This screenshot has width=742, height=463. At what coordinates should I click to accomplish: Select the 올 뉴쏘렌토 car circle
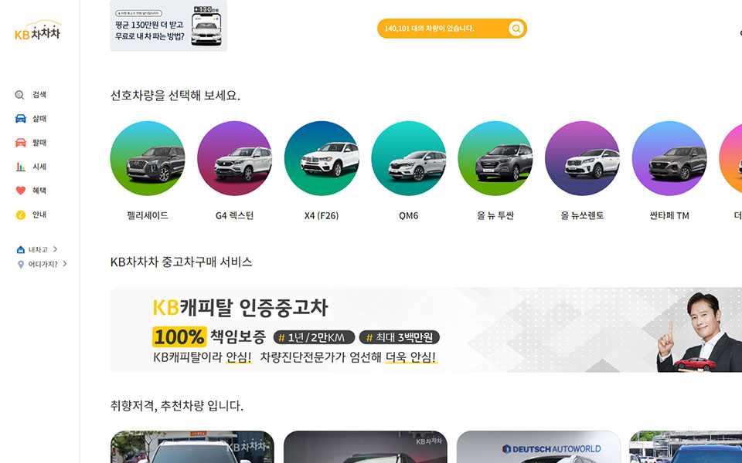(583, 158)
